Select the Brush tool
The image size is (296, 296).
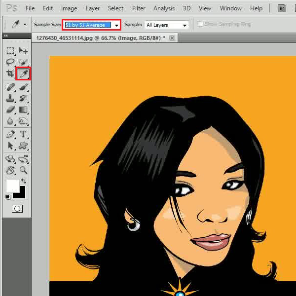coord(23,87)
